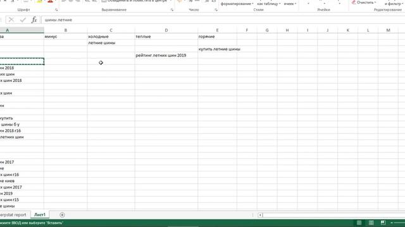The width and height of the screenshot is (405, 227).
Task: Select column B header
Action: [66, 30]
